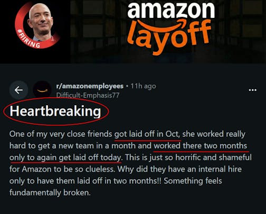Visit the r/amazonemployees subreddit link
266x214 pixels.
tap(90, 86)
